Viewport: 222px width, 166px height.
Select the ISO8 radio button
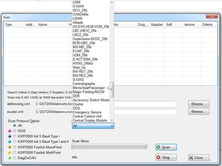coord(14,131)
